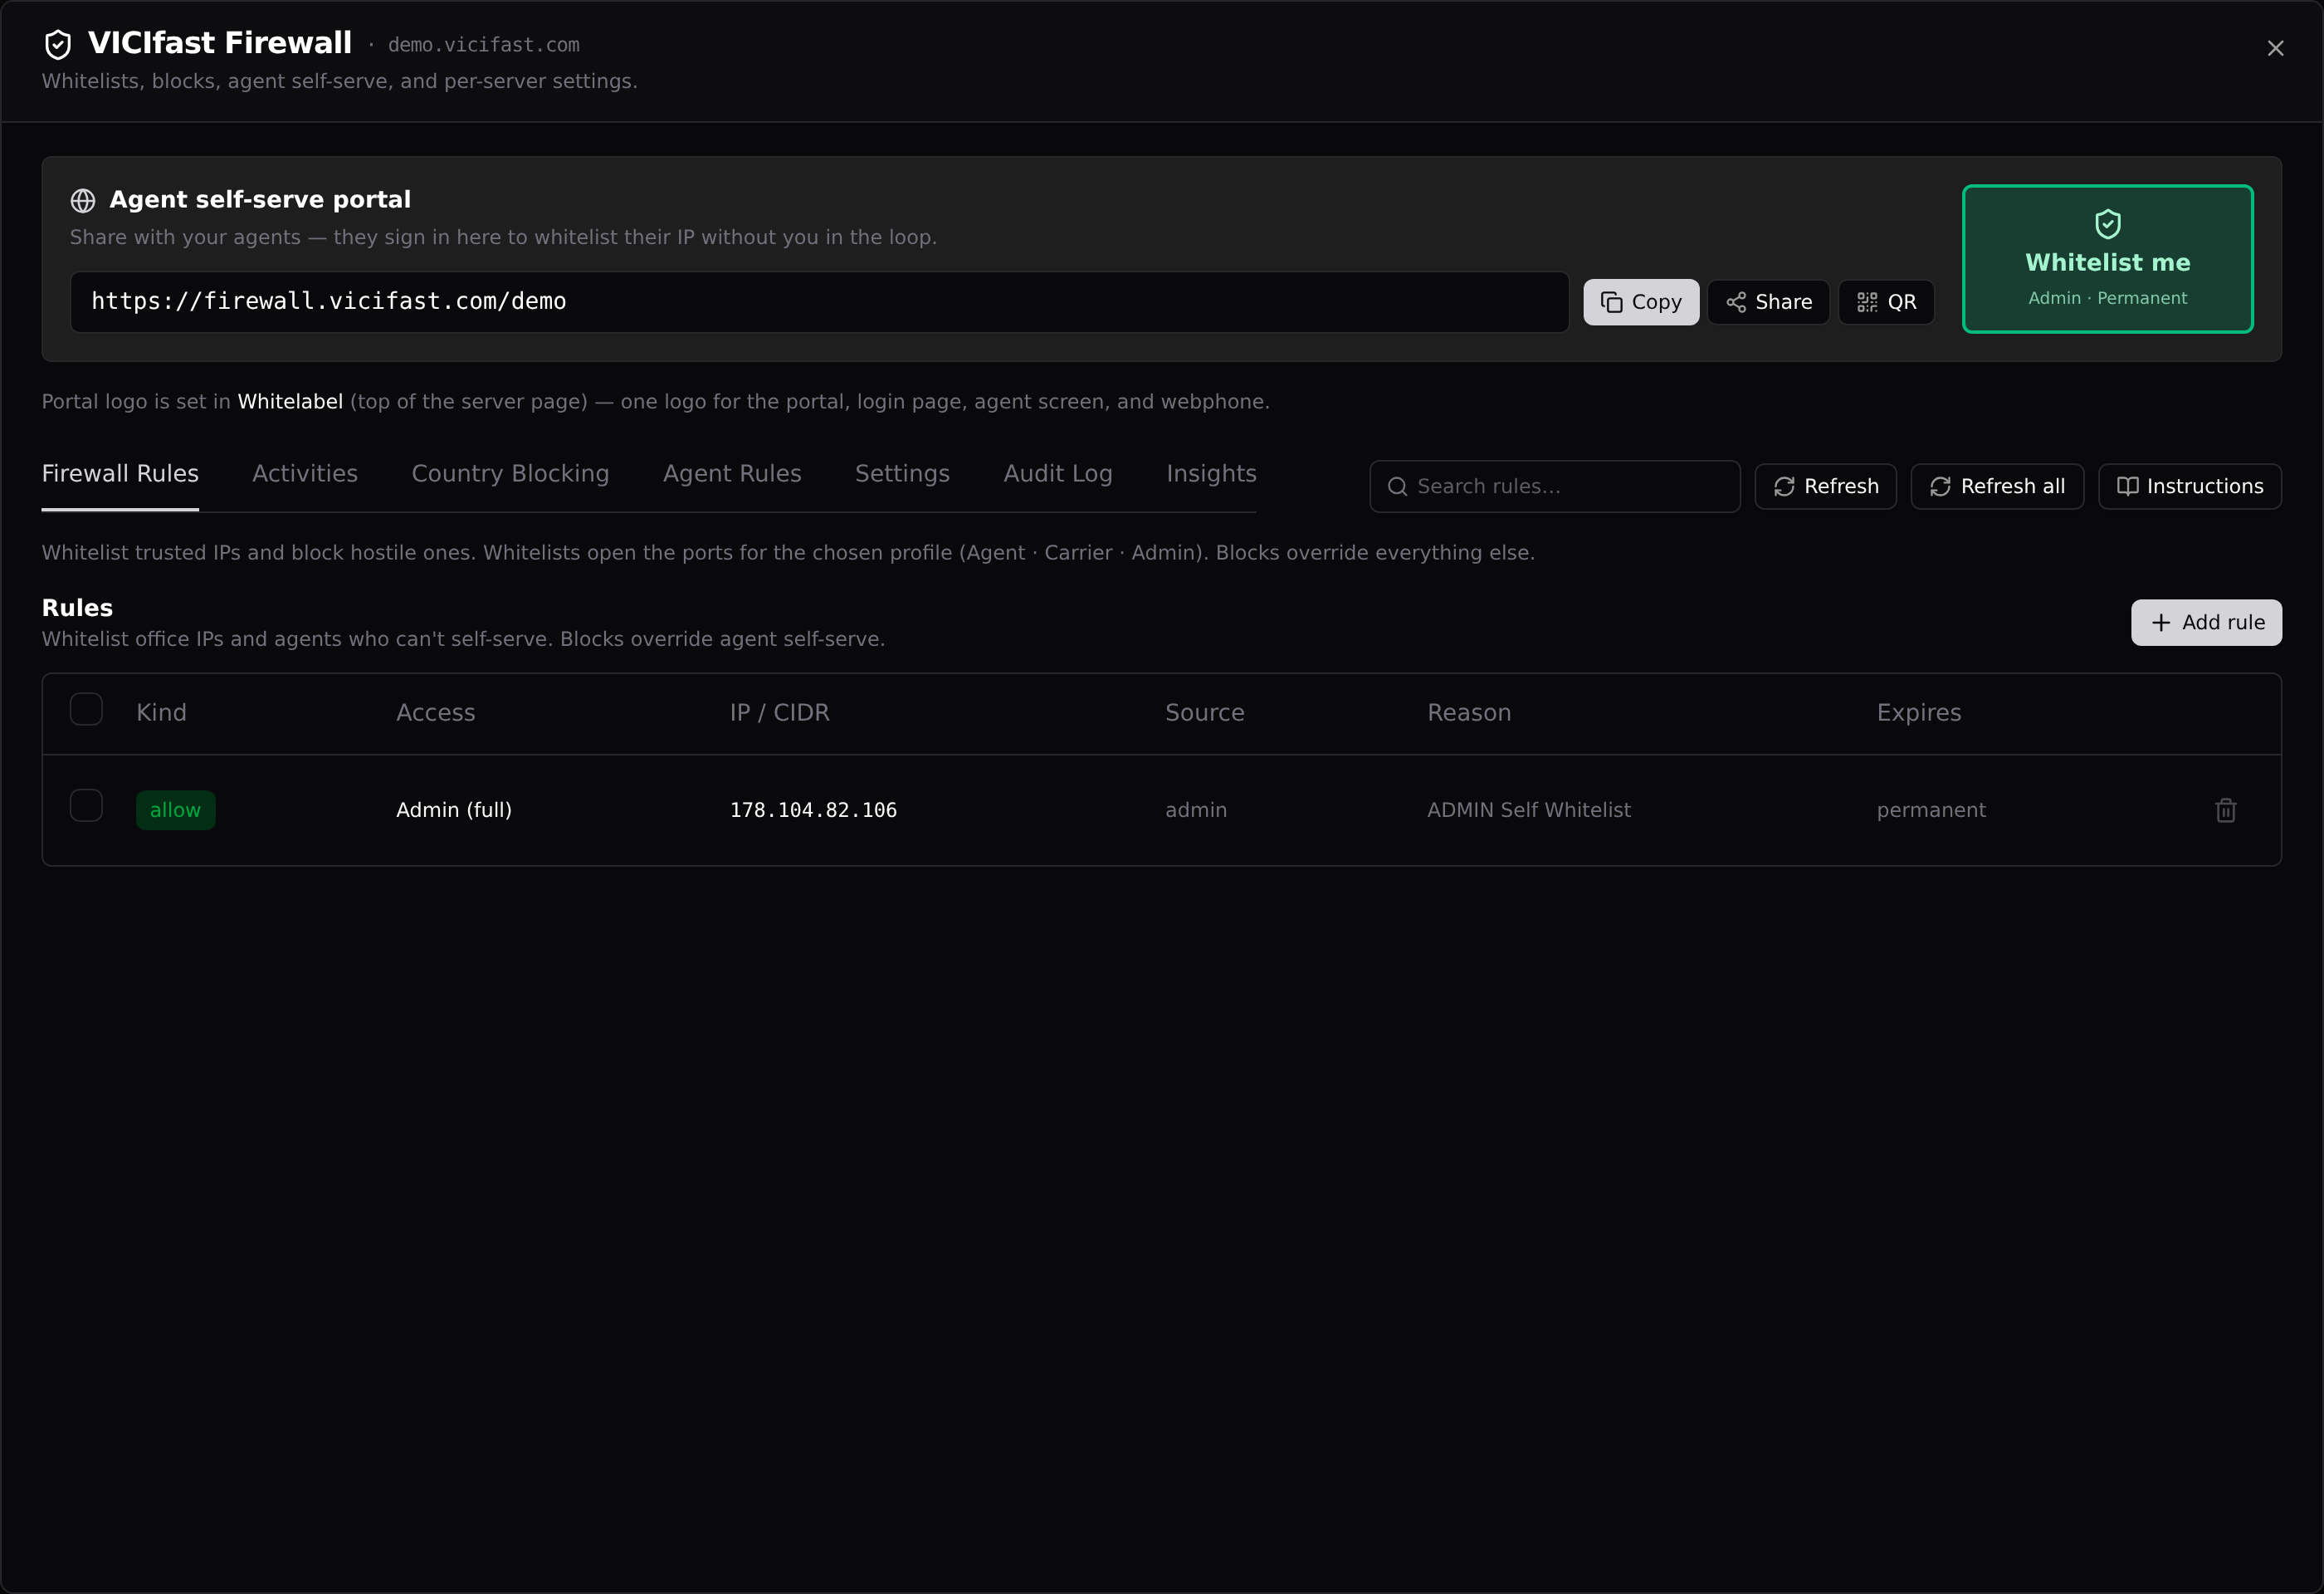The width and height of the screenshot is (2324, 1594).
Task: Click the ADMIN Self Whitelist reason
Action: pyautogui.click(x=1528, y=810)
